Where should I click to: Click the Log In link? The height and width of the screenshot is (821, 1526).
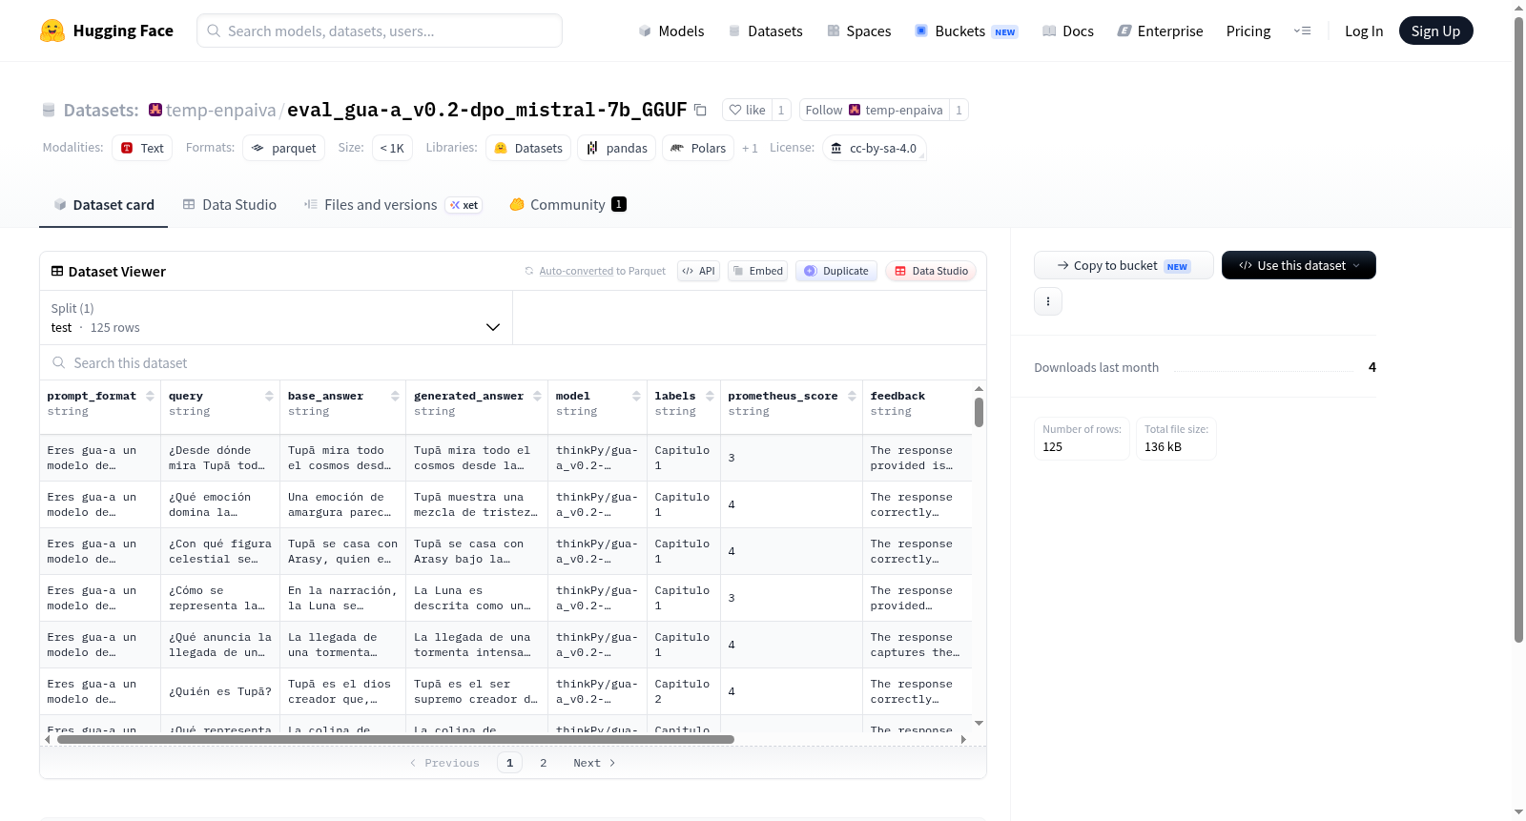pos(1364,31)
